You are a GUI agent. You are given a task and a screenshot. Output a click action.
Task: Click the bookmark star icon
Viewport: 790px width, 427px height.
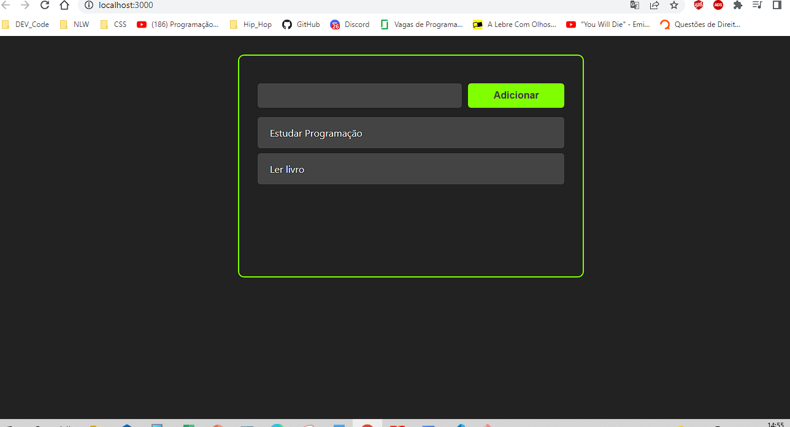point(675,5)
